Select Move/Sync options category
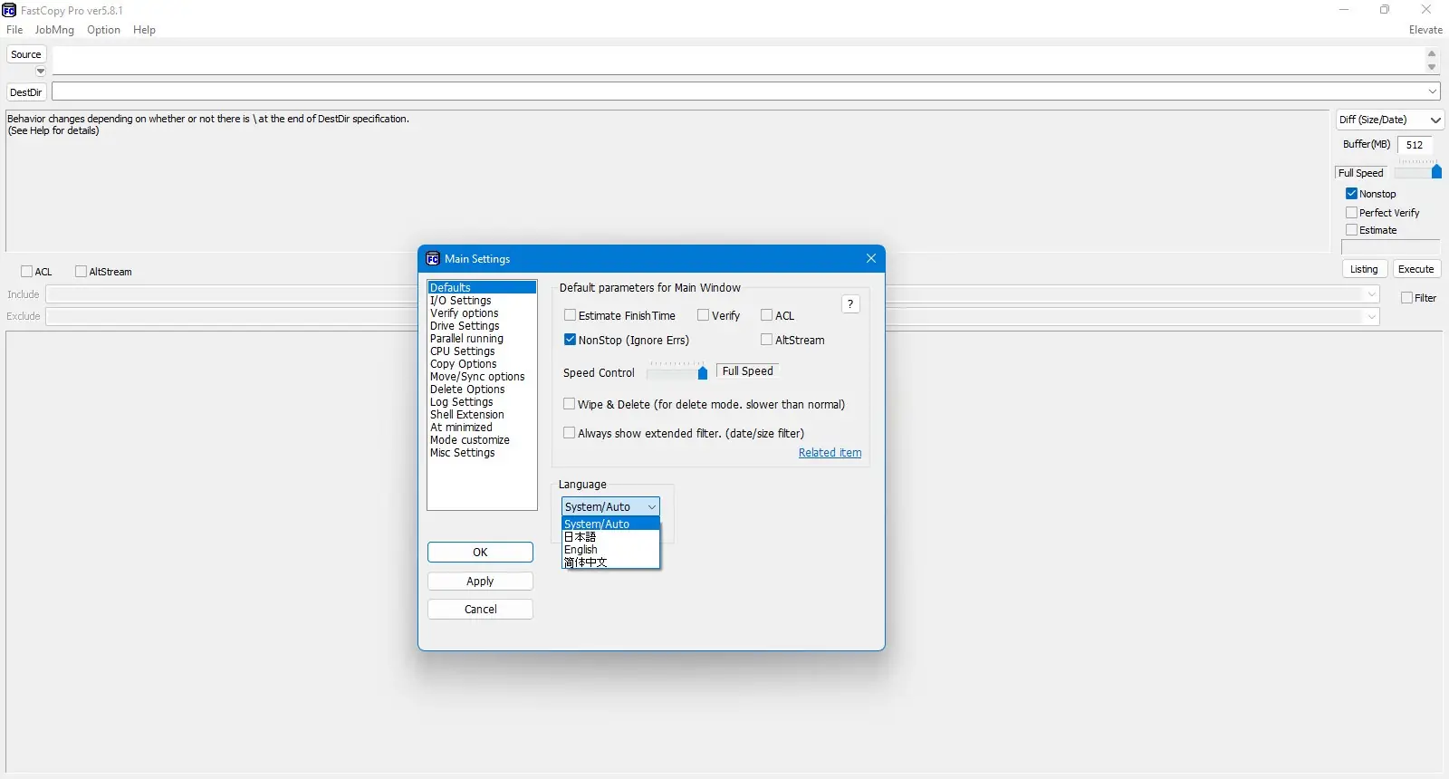The image size is (1449, 779). coord(482,377)
